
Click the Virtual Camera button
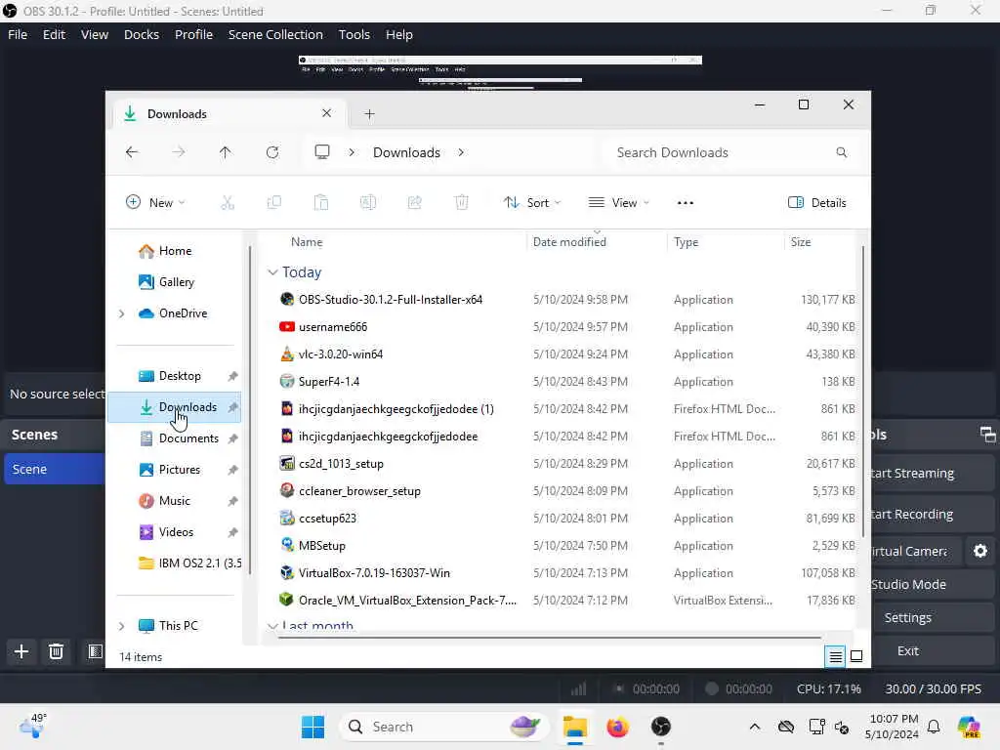coord(916,551)
